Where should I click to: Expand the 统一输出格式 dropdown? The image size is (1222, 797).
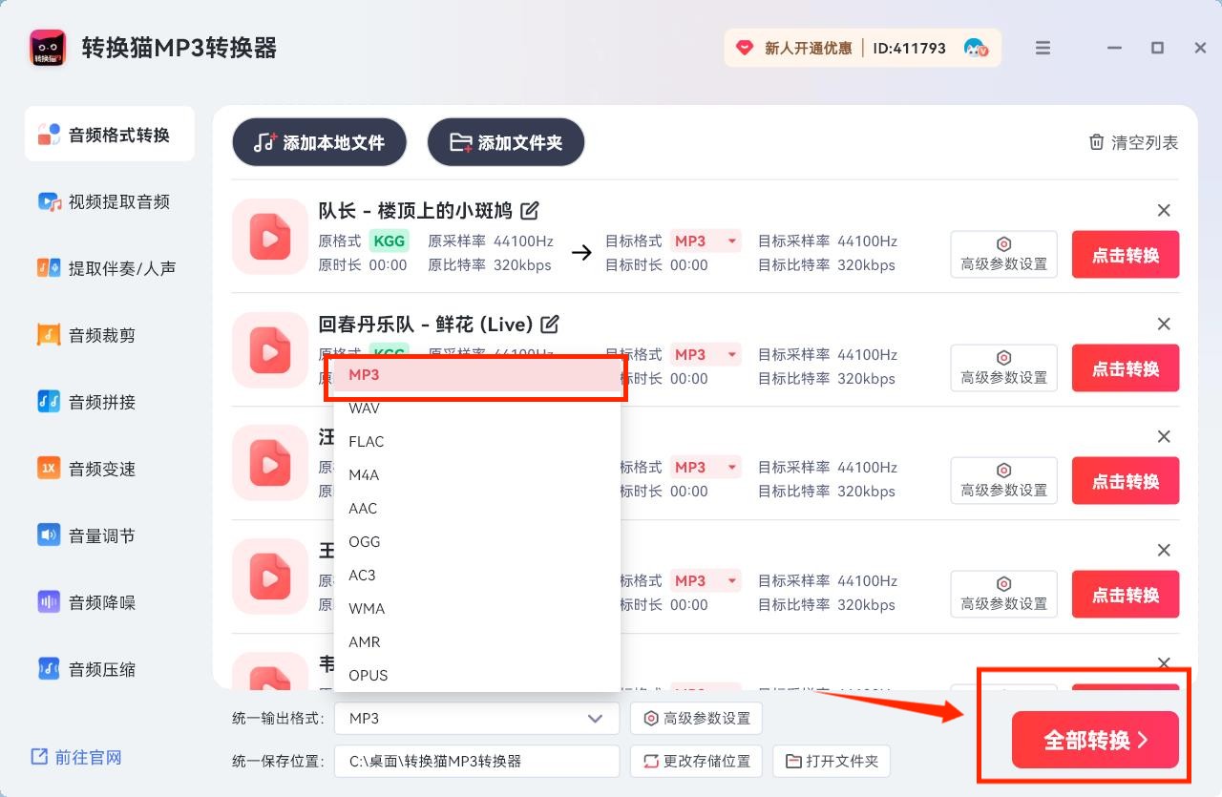click(476, 719)
